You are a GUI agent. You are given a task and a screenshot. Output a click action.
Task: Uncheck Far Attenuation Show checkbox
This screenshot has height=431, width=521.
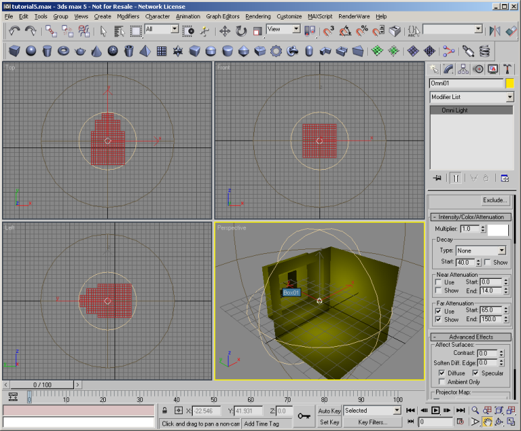437,319
